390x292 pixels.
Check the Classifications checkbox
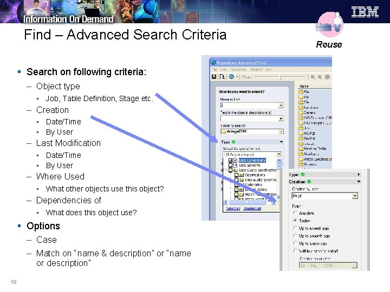pos(236,175)
